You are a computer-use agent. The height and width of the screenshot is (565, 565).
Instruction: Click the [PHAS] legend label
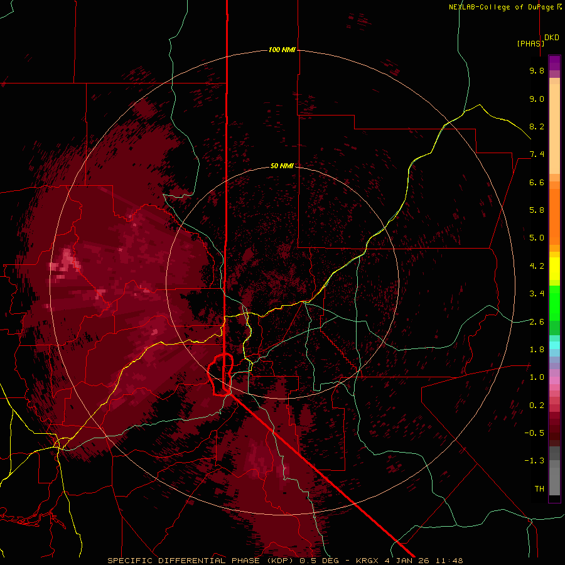530,43
